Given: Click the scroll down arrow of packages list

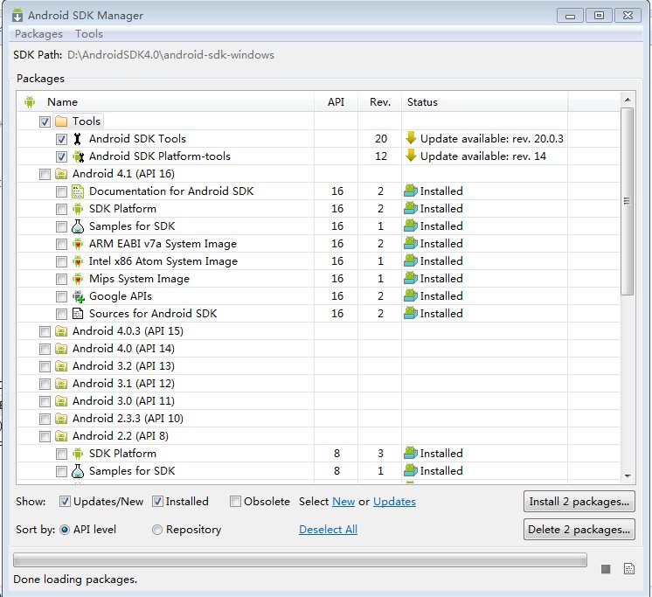Looking at the screenshot, I should click(628, 476).
